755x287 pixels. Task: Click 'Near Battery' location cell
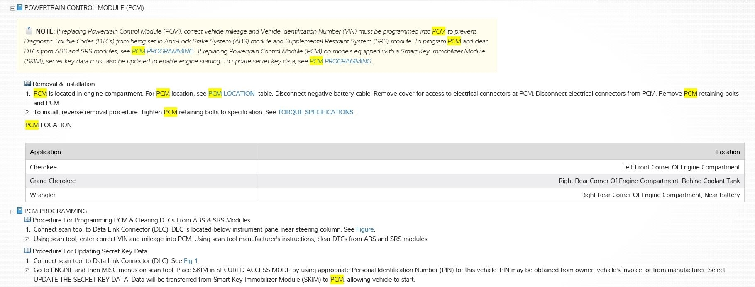[501, 195]
